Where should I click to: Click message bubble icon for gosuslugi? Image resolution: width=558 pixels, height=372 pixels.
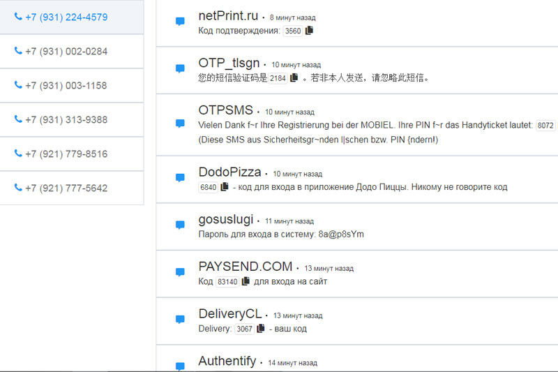(x=180, y=225)
